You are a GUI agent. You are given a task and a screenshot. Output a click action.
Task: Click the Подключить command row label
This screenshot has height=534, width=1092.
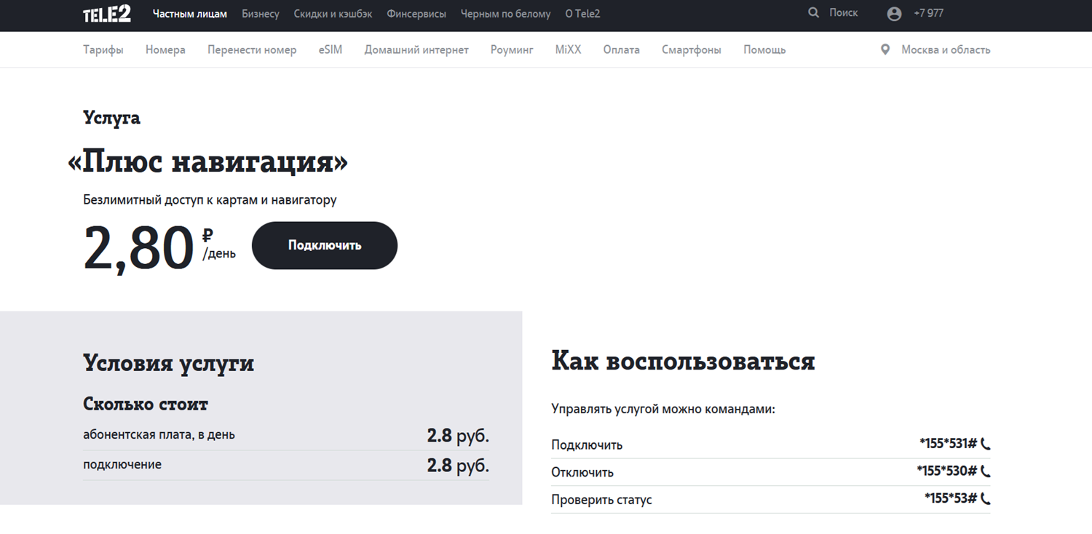click(x=587, y=445)
